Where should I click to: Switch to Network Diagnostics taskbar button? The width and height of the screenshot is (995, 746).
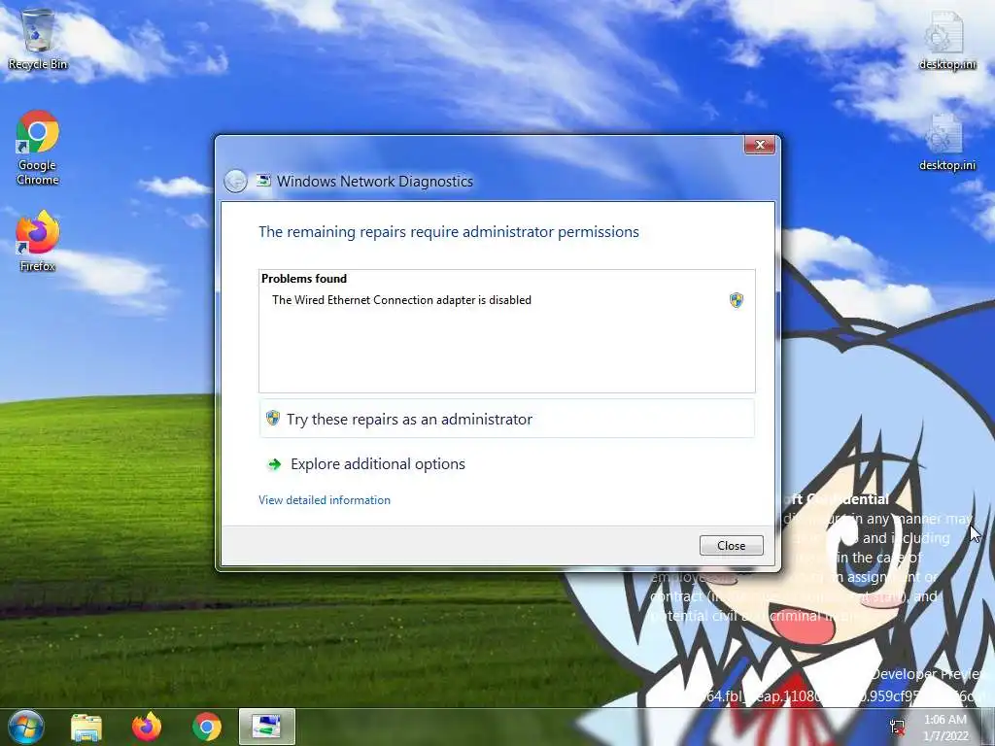[267, 727]
